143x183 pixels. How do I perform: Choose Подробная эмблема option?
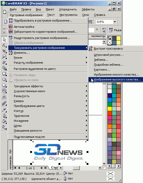click(115, 65)
